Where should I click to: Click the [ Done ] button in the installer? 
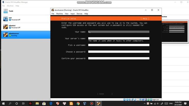tap(105, 94)
